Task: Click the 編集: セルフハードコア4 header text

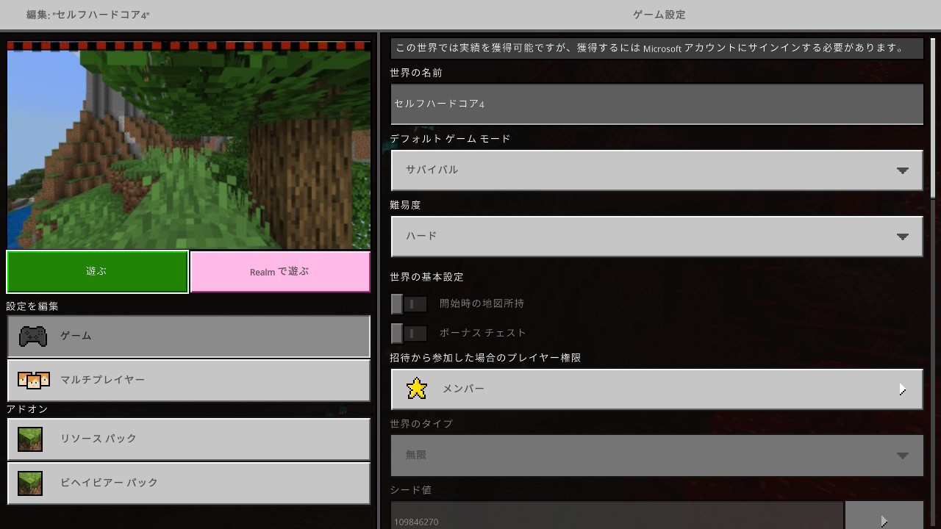Action: [x=87, y=15]
